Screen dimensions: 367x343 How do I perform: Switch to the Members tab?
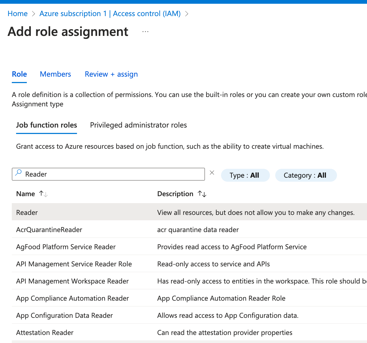56,74
